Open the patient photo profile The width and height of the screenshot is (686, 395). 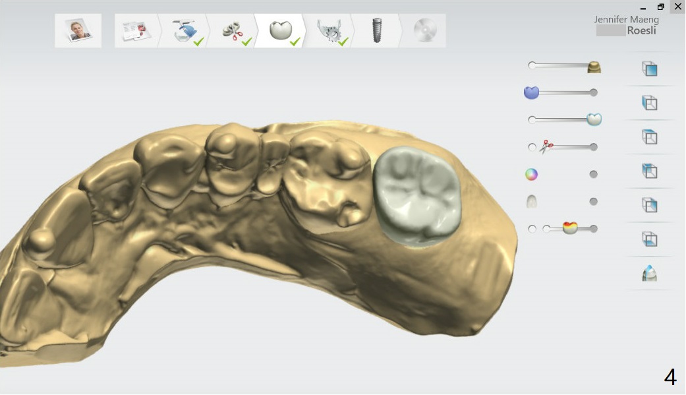click(x=78, y=30)
